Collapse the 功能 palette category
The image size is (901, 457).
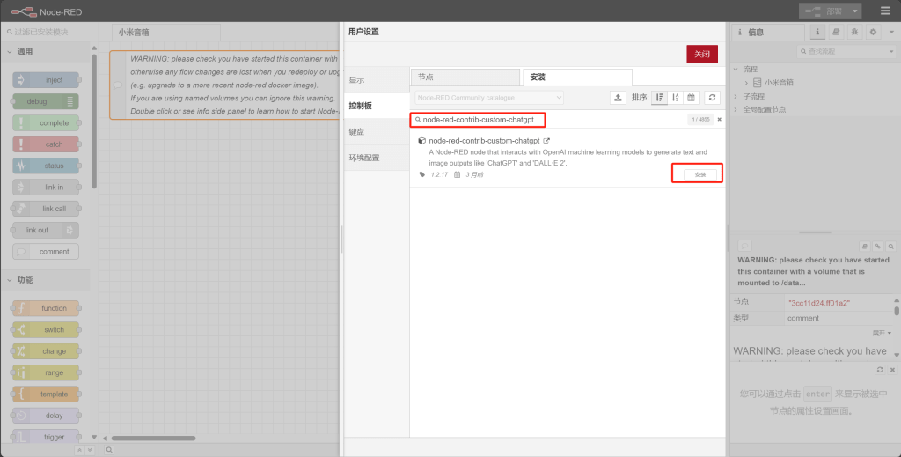coord(45,280)
